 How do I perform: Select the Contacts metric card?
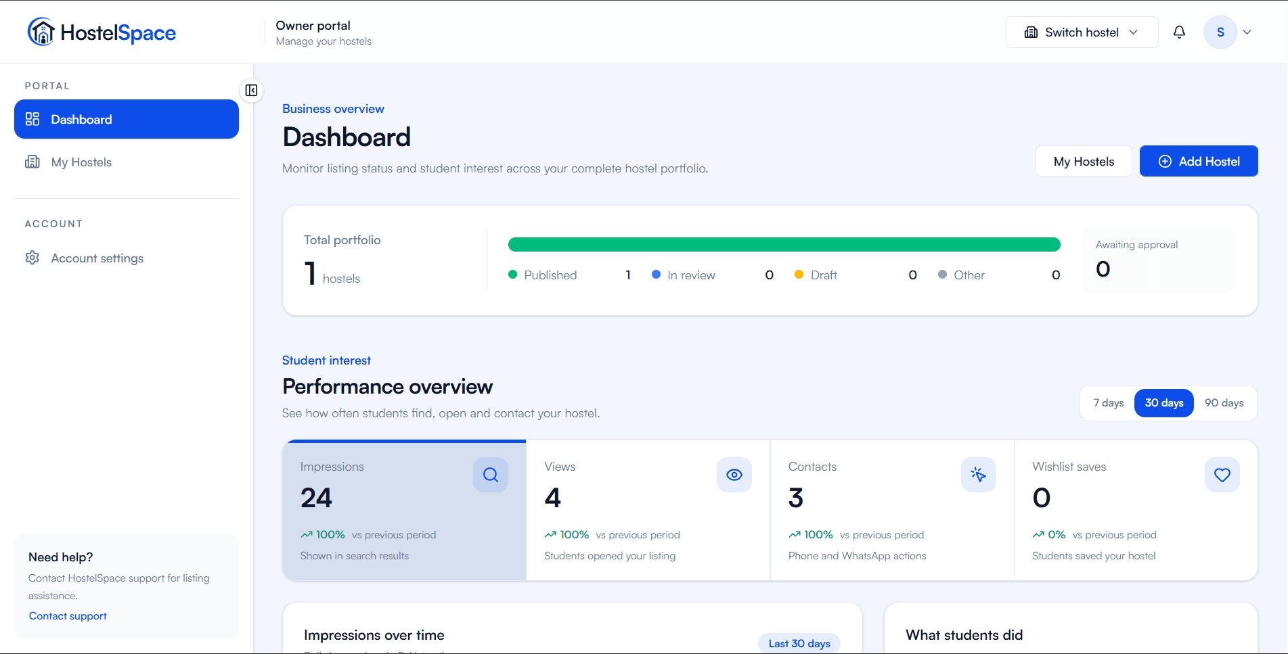coord(892,510)
